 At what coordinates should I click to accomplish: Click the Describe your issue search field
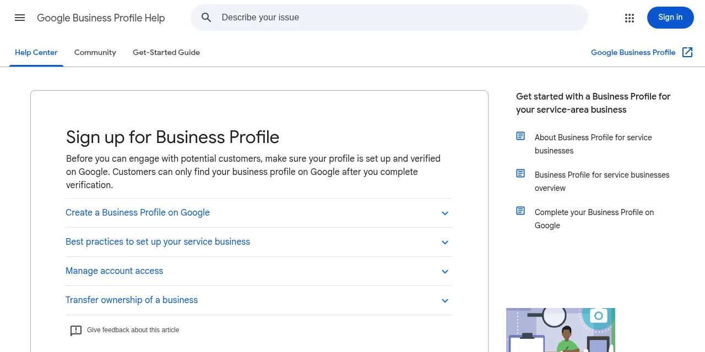389,18
